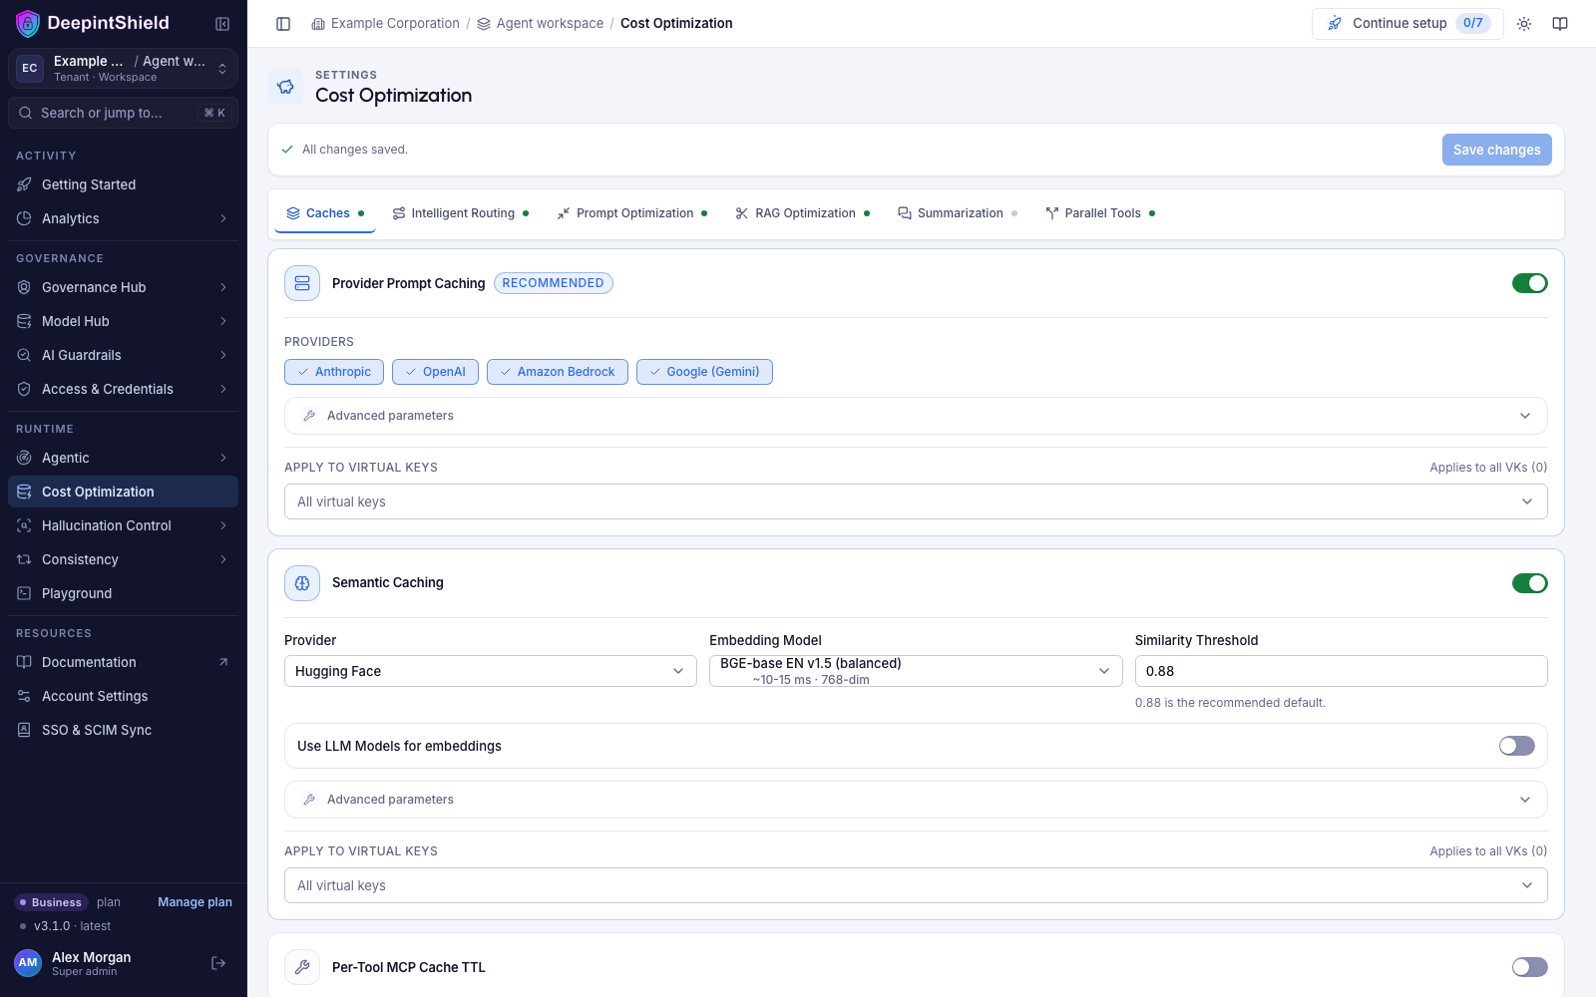This screenshot has width=1596, height=997.
Task: Click the Similarity Threshold input field
Action: tap(1341, 671)
